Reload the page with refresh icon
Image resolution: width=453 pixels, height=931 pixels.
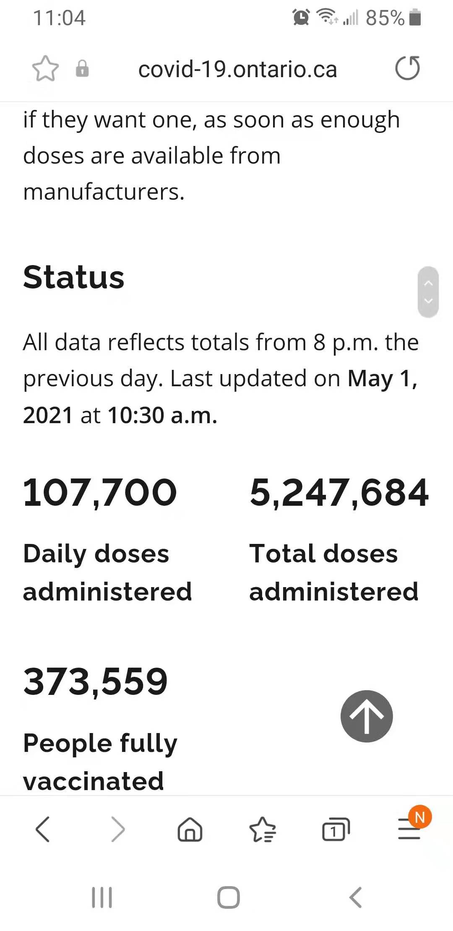(x=407, y=68)
